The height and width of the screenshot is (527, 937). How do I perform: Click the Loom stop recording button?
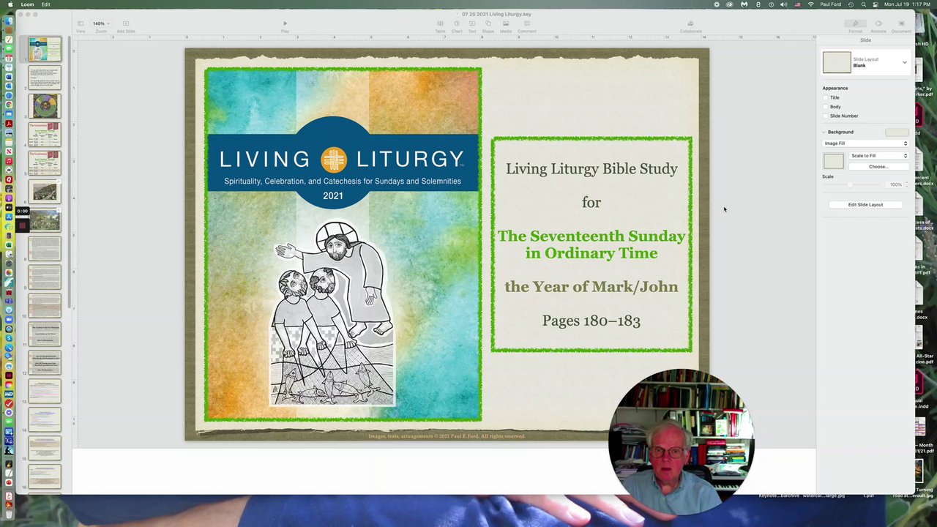pos(23,225)
